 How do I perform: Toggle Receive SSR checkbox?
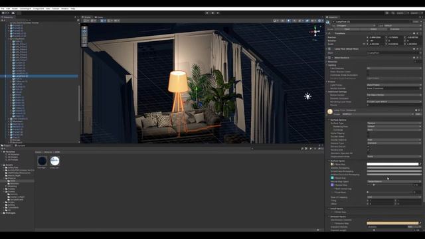pyautogui.click(x=368, y=150)
